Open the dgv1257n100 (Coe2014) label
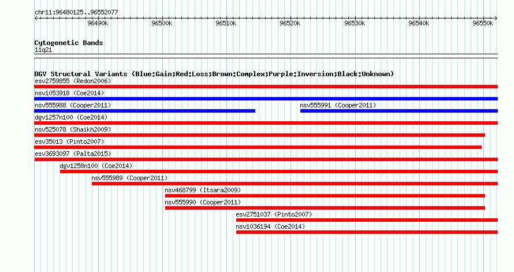Viewport: 514px width, 272px height. click(71, 117)
